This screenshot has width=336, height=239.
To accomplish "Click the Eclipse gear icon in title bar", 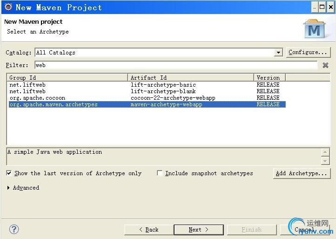I will pos(8,7).
